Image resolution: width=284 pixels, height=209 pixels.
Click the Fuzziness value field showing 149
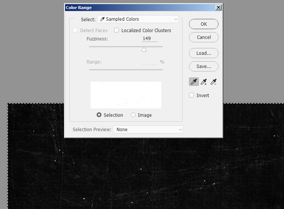click(149, 39)
